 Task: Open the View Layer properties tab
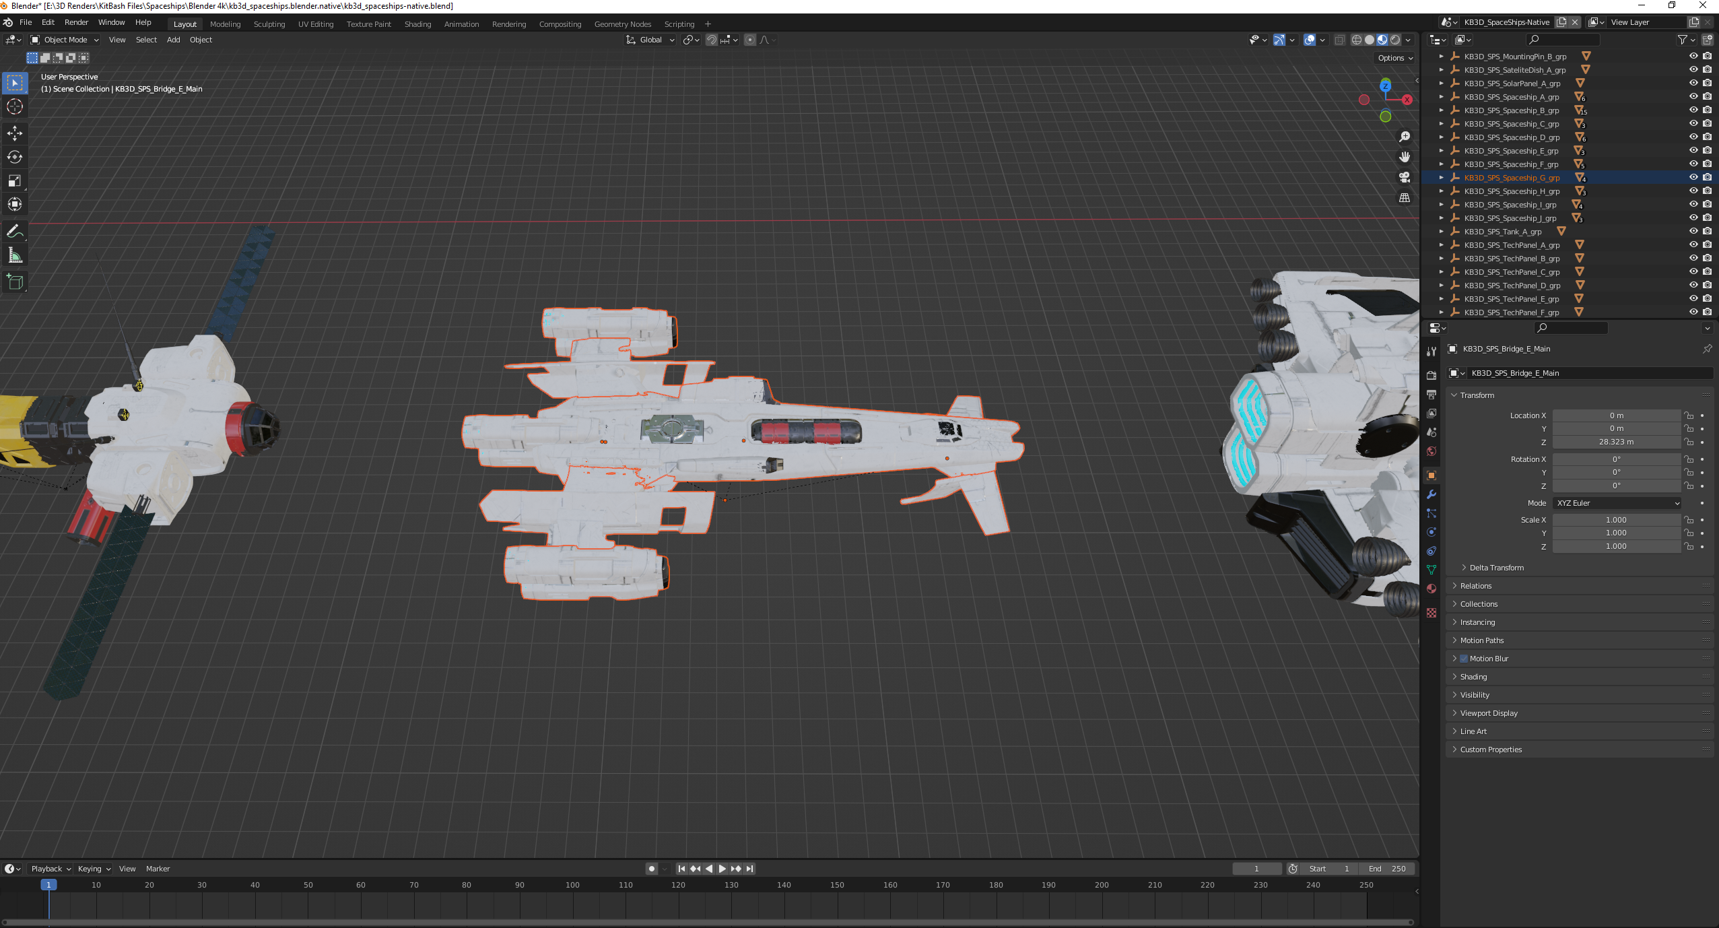(x=1431, y=413)
